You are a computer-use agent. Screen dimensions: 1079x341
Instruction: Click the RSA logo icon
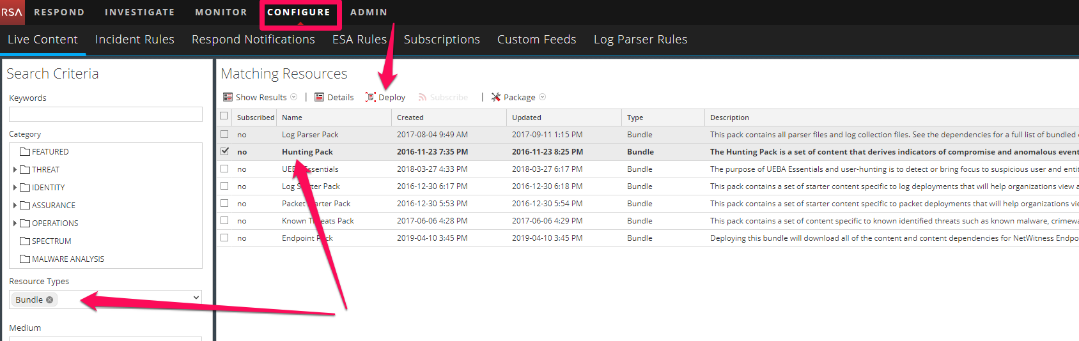point(12,12)
